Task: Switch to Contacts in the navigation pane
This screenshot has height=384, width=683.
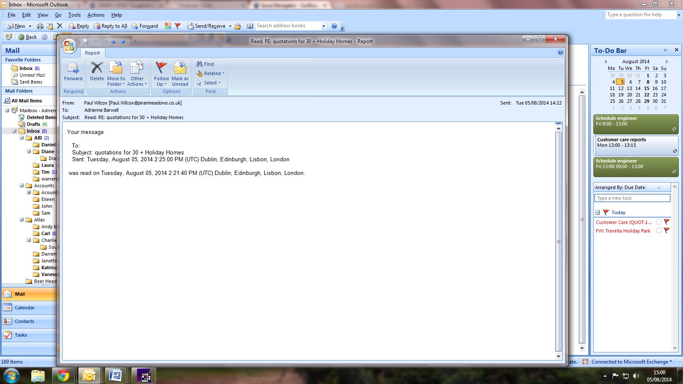Action: pyautogui.click(x=29, y=321)
